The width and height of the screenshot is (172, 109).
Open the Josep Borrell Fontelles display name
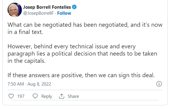pos(47,7)
